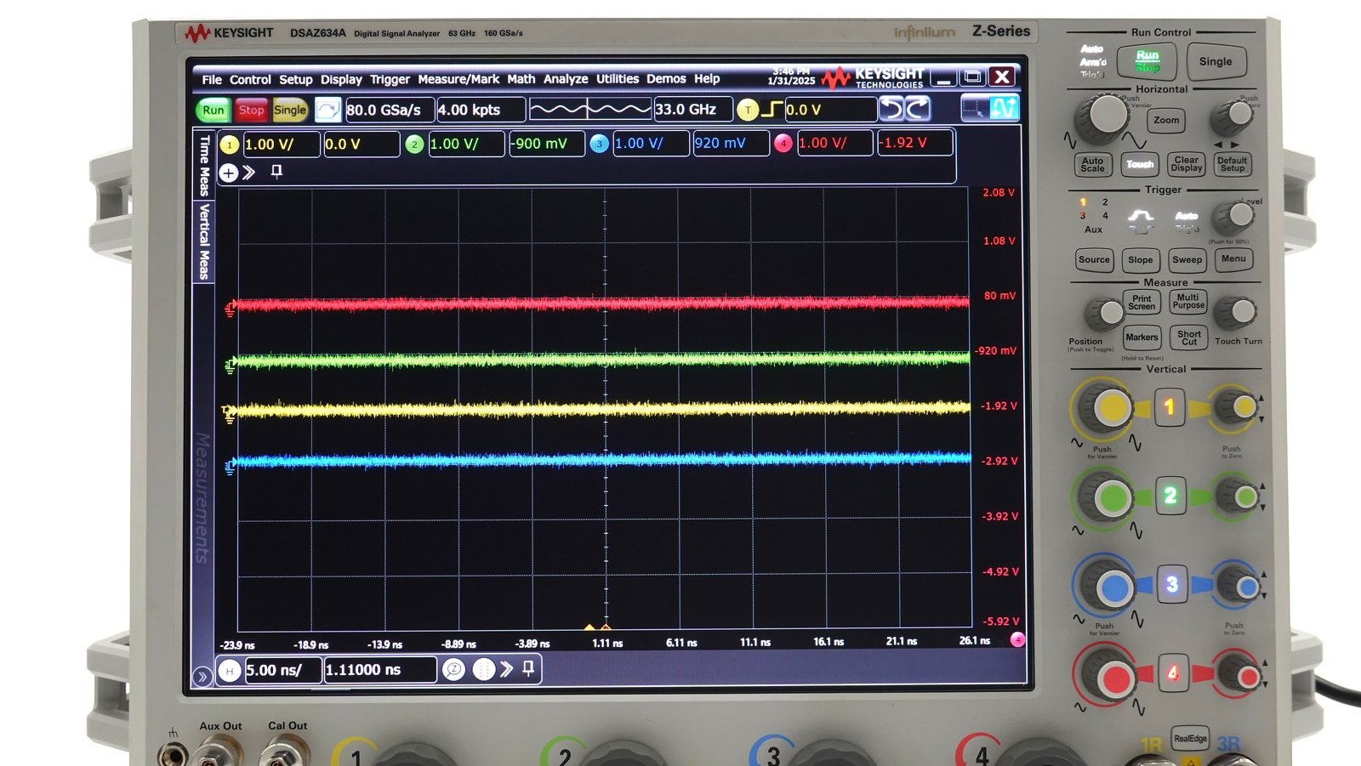Click the channel 4 scale indicator icon at the lower right
Viewport: 1361px width, 766px height.
tap(1016, 639)
